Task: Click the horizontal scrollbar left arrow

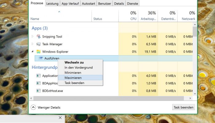Action: point(31,98)
